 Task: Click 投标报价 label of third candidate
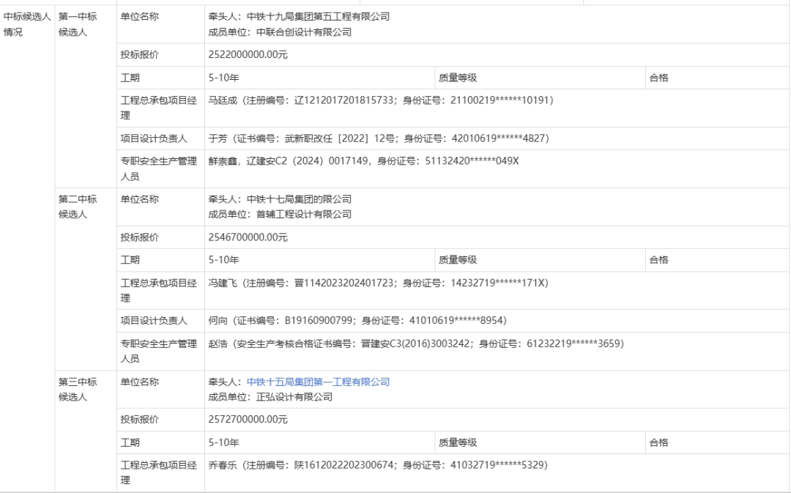tap(140, 419)
